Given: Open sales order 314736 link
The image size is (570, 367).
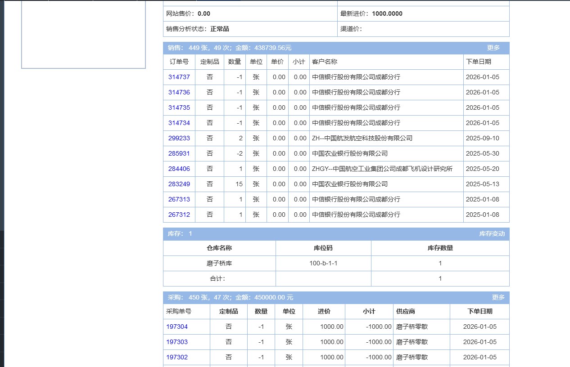Looking at the screenshot, I should 179,92.
